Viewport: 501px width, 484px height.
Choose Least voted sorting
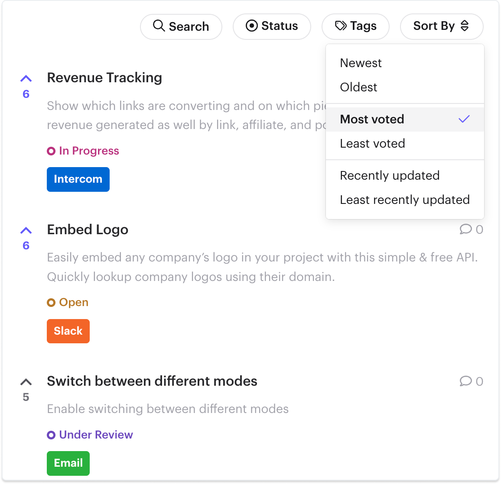[405, 144]
